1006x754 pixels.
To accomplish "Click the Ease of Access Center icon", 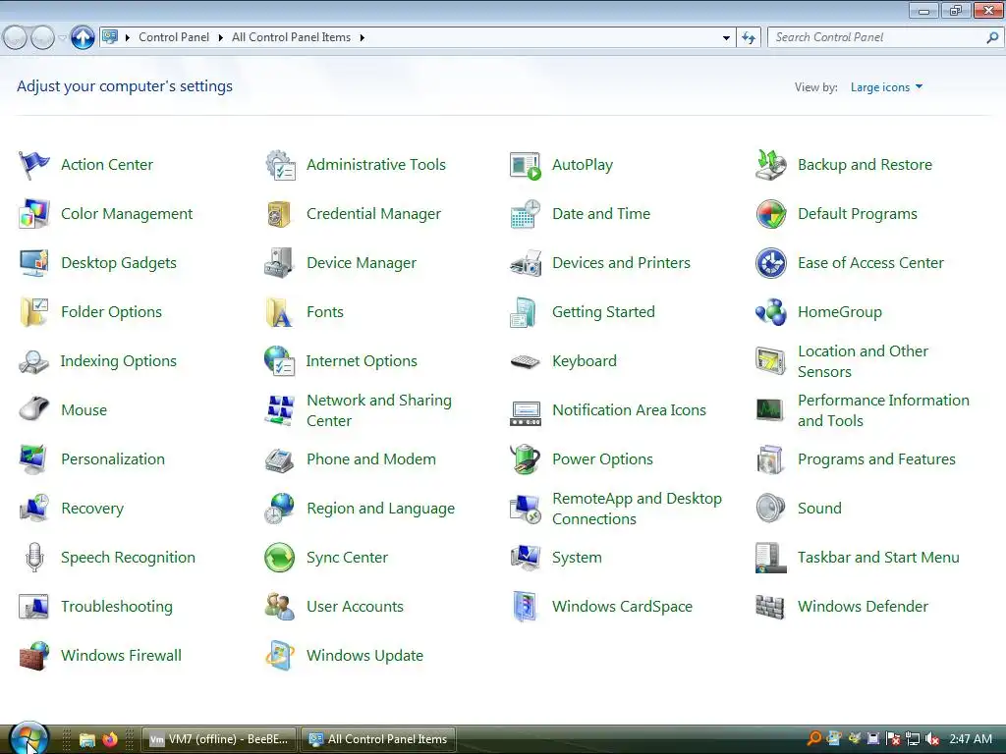I will (x=770, y=263).
